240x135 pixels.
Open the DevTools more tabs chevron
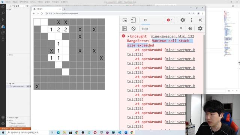point(145,20)
